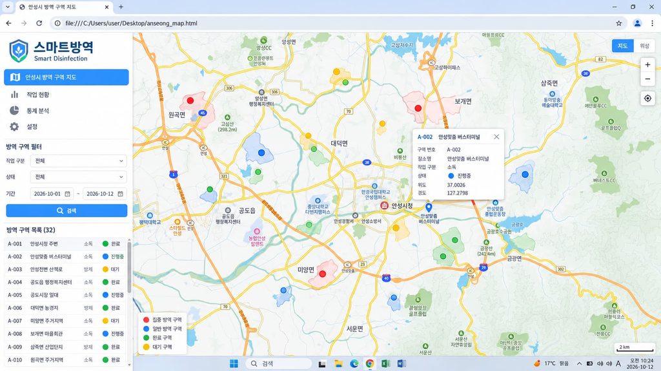Open the start date 2026-10-01 calendar picker
The image size is (661, 371).
point(67,194)
